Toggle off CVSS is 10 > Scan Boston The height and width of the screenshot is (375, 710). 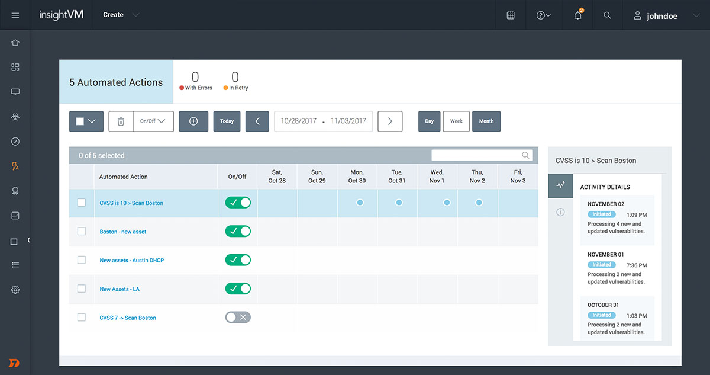[x=238, y=203]
